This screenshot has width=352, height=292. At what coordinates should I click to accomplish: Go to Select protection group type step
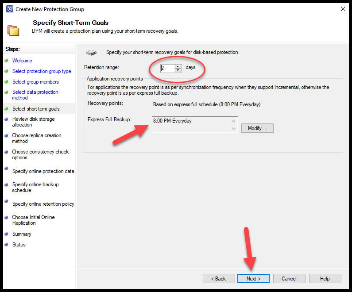tap(42, 71)
